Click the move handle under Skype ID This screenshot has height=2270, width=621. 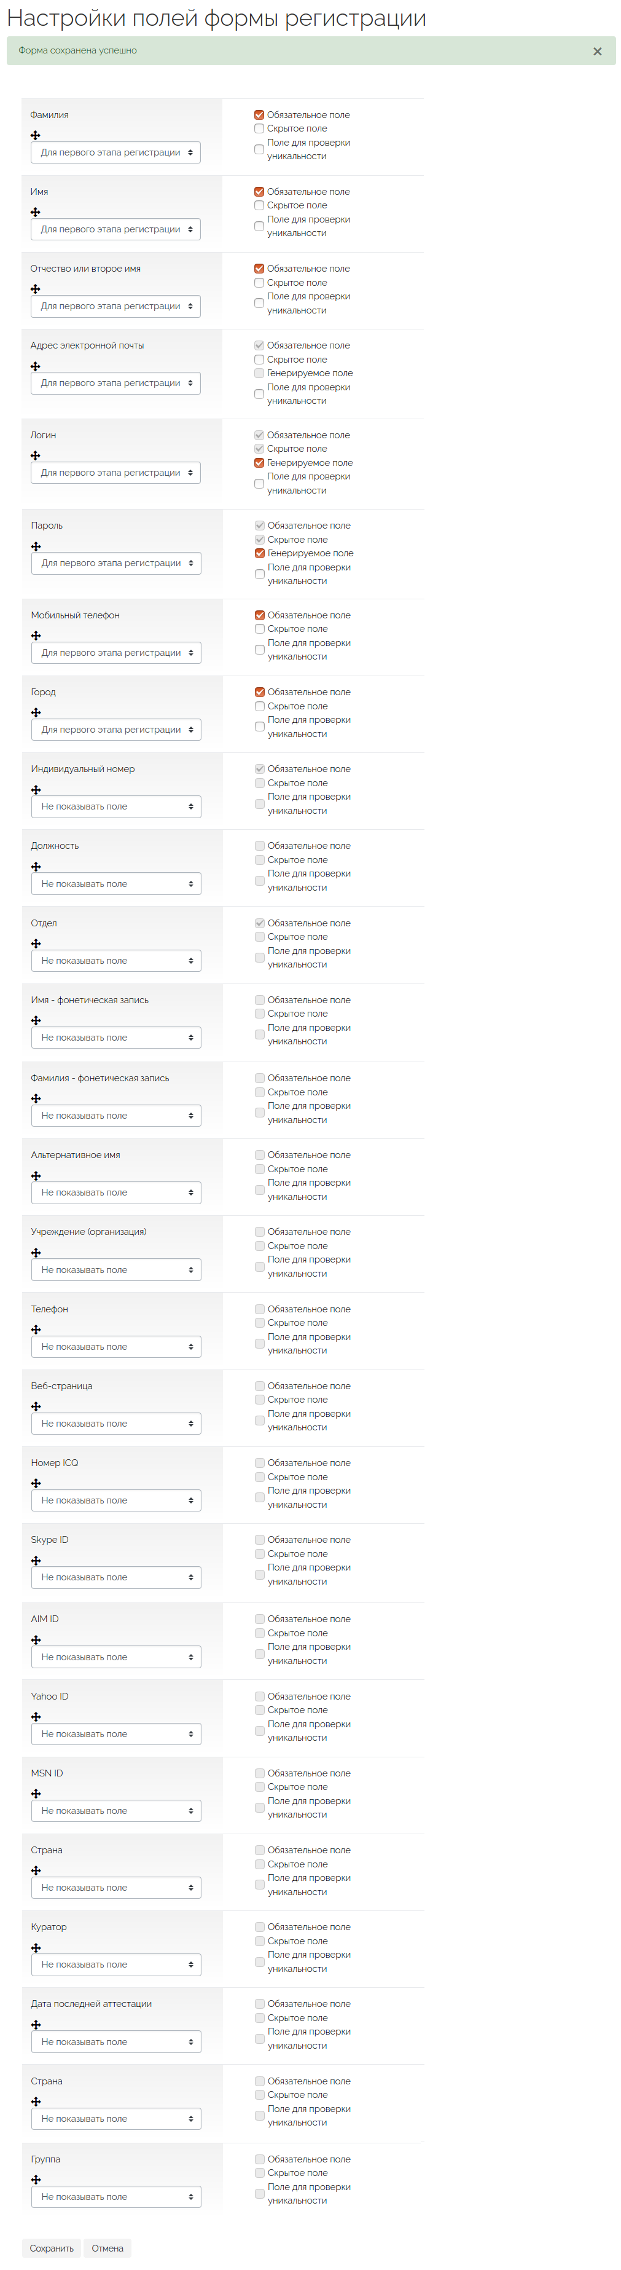(36, 1561)
